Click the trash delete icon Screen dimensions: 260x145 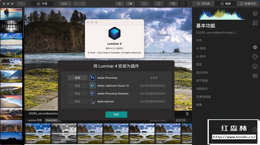click(187, 114)
